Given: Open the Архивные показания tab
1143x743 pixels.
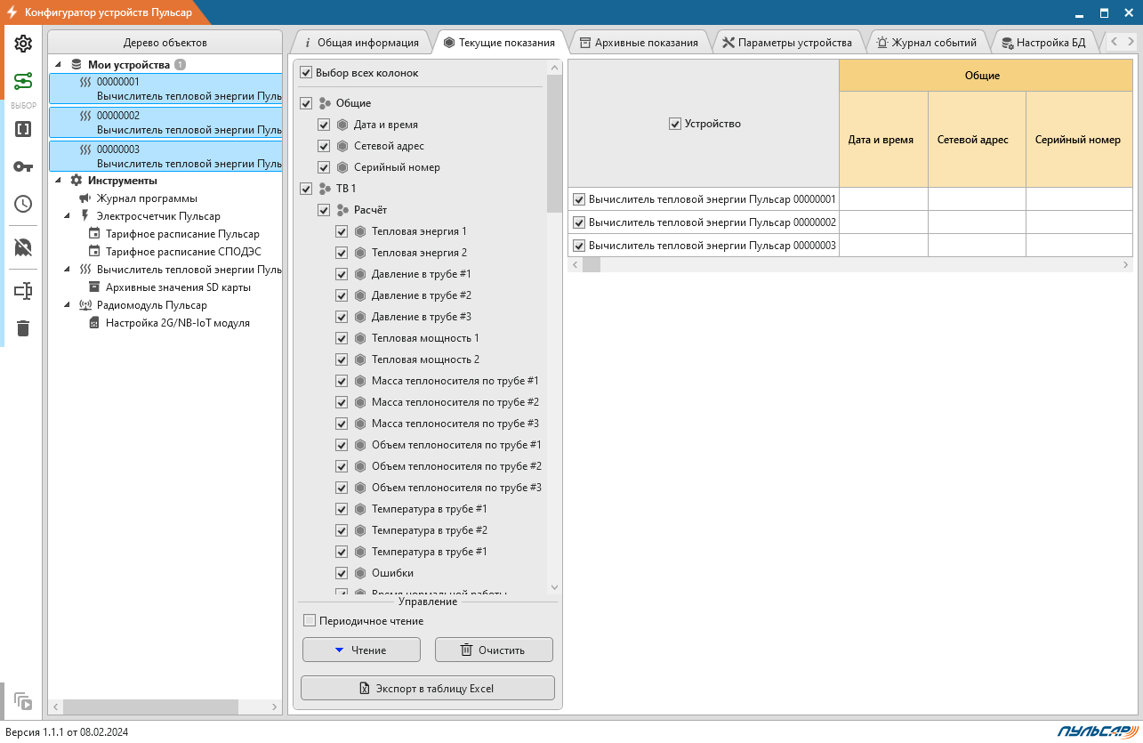Looking at the screenshot, I should coord(638,42).
